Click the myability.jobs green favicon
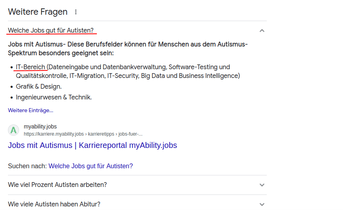Image resolution: width=343 pixels, height=210 pixels. pyautogui.click(x=13, y=130)
